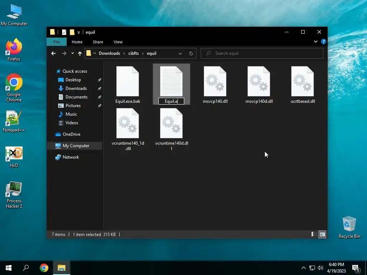367x275 pixels.
Task: Open Network in sidebar
Action: pos(71,157)
